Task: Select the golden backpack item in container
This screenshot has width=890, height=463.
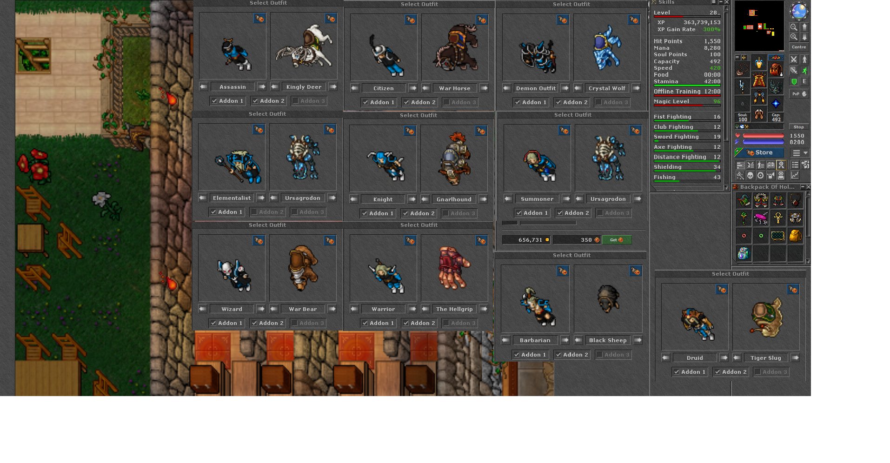Action: point(795,236)
